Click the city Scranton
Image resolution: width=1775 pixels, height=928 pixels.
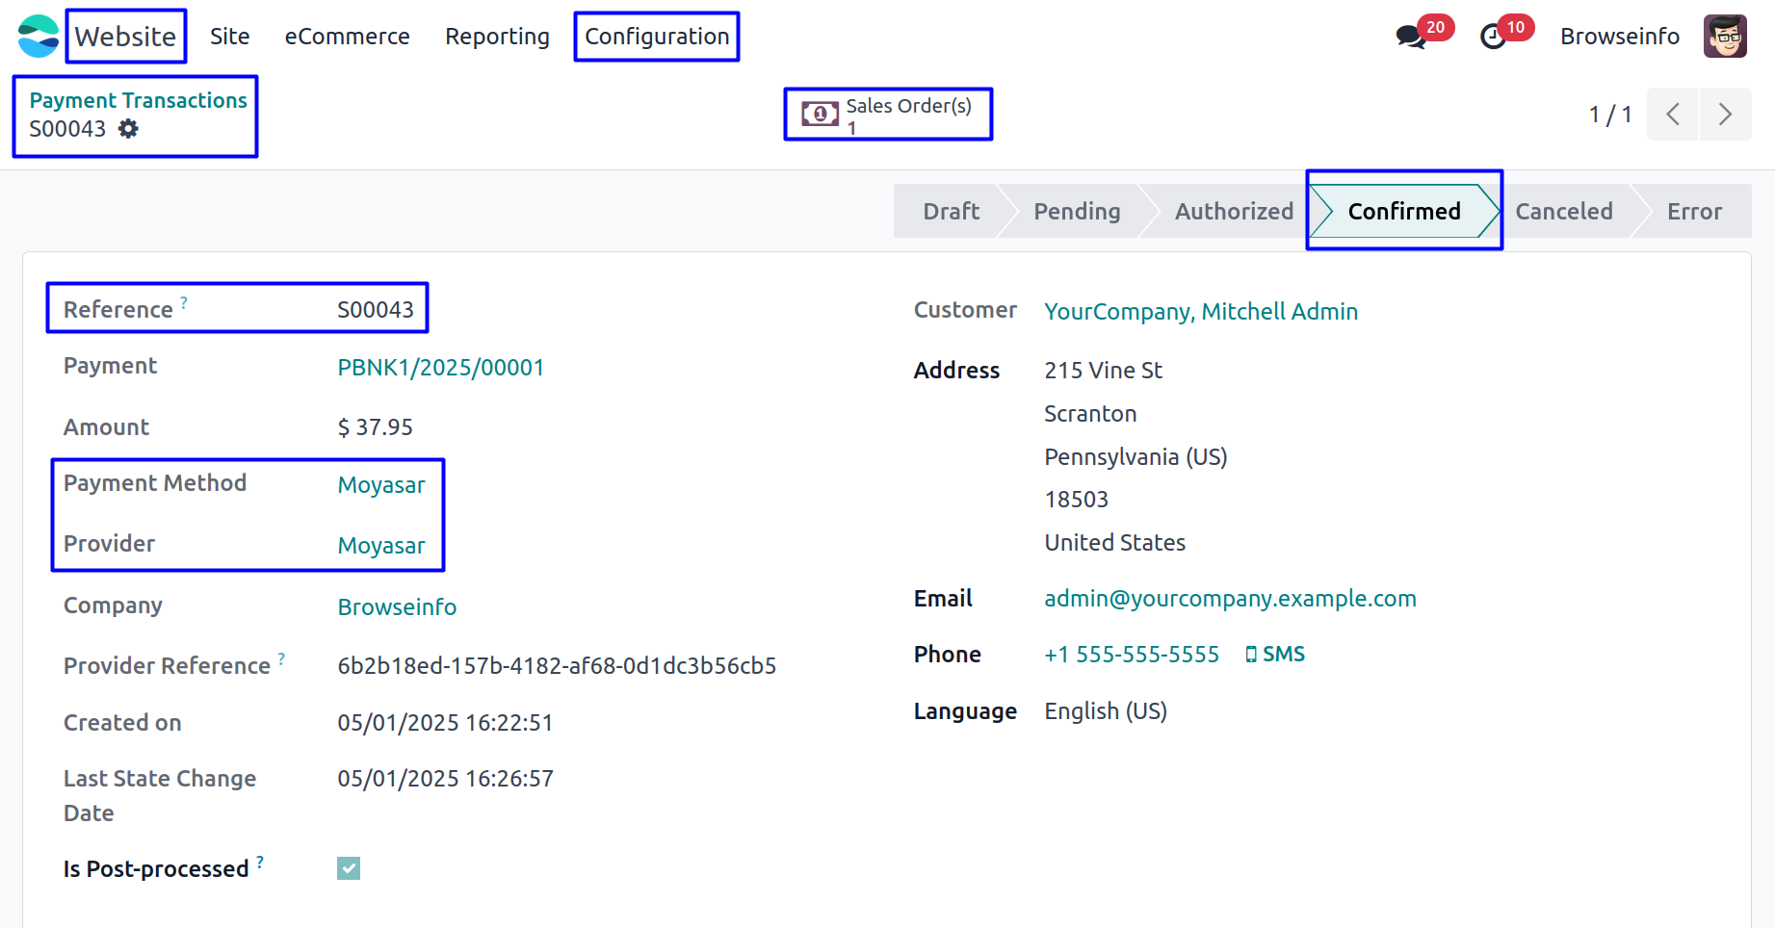1090,414
